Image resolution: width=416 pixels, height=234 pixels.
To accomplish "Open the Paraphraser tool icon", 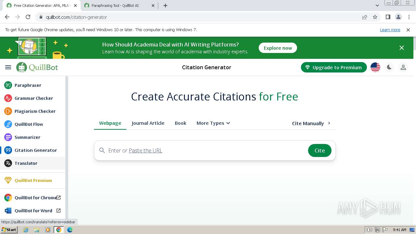I will (8, 85).
